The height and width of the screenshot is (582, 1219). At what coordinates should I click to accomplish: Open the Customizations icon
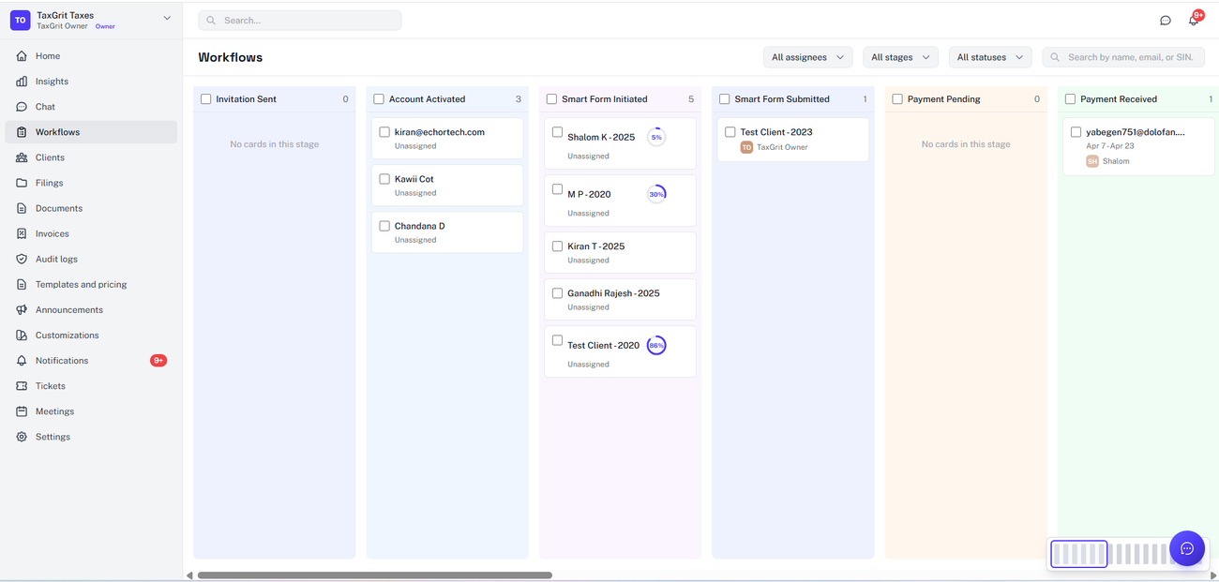coord(22,335)
